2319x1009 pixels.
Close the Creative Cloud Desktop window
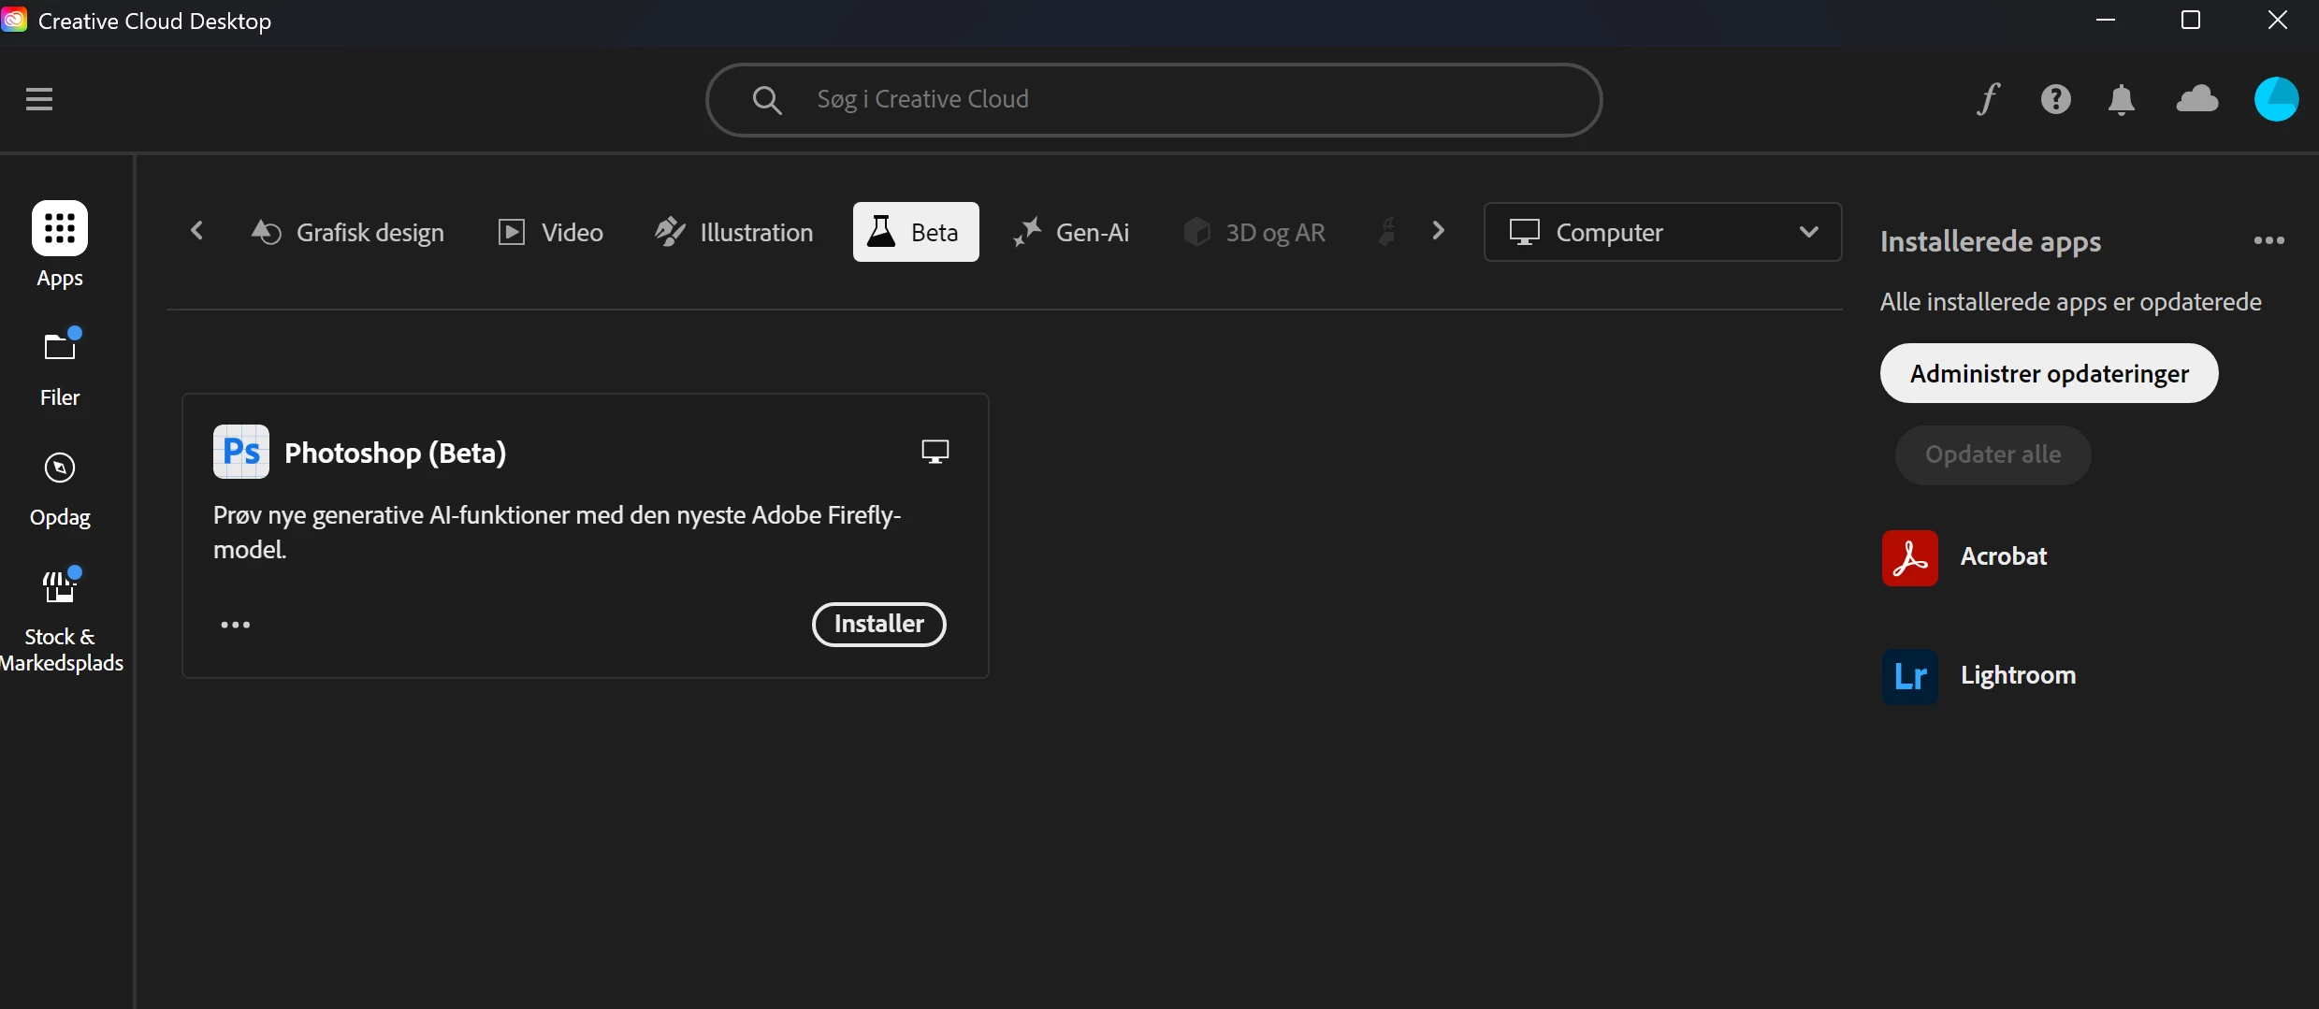pos(2277,20)
